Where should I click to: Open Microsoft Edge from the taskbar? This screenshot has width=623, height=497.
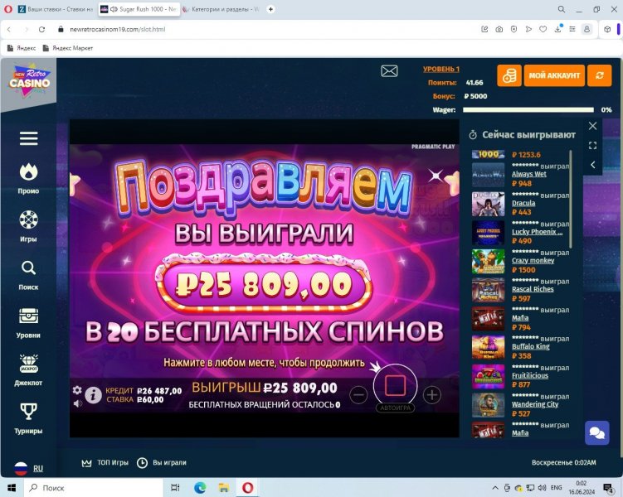(x=200, y=488)
